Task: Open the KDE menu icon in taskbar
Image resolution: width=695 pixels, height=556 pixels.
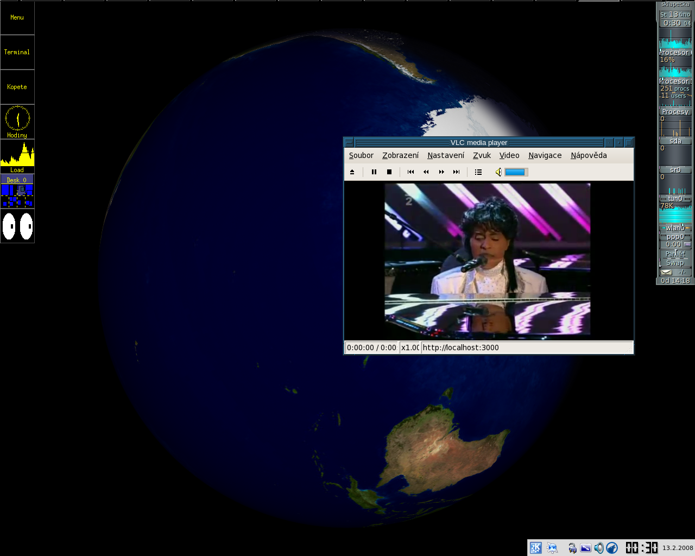Action: (536, 548)
